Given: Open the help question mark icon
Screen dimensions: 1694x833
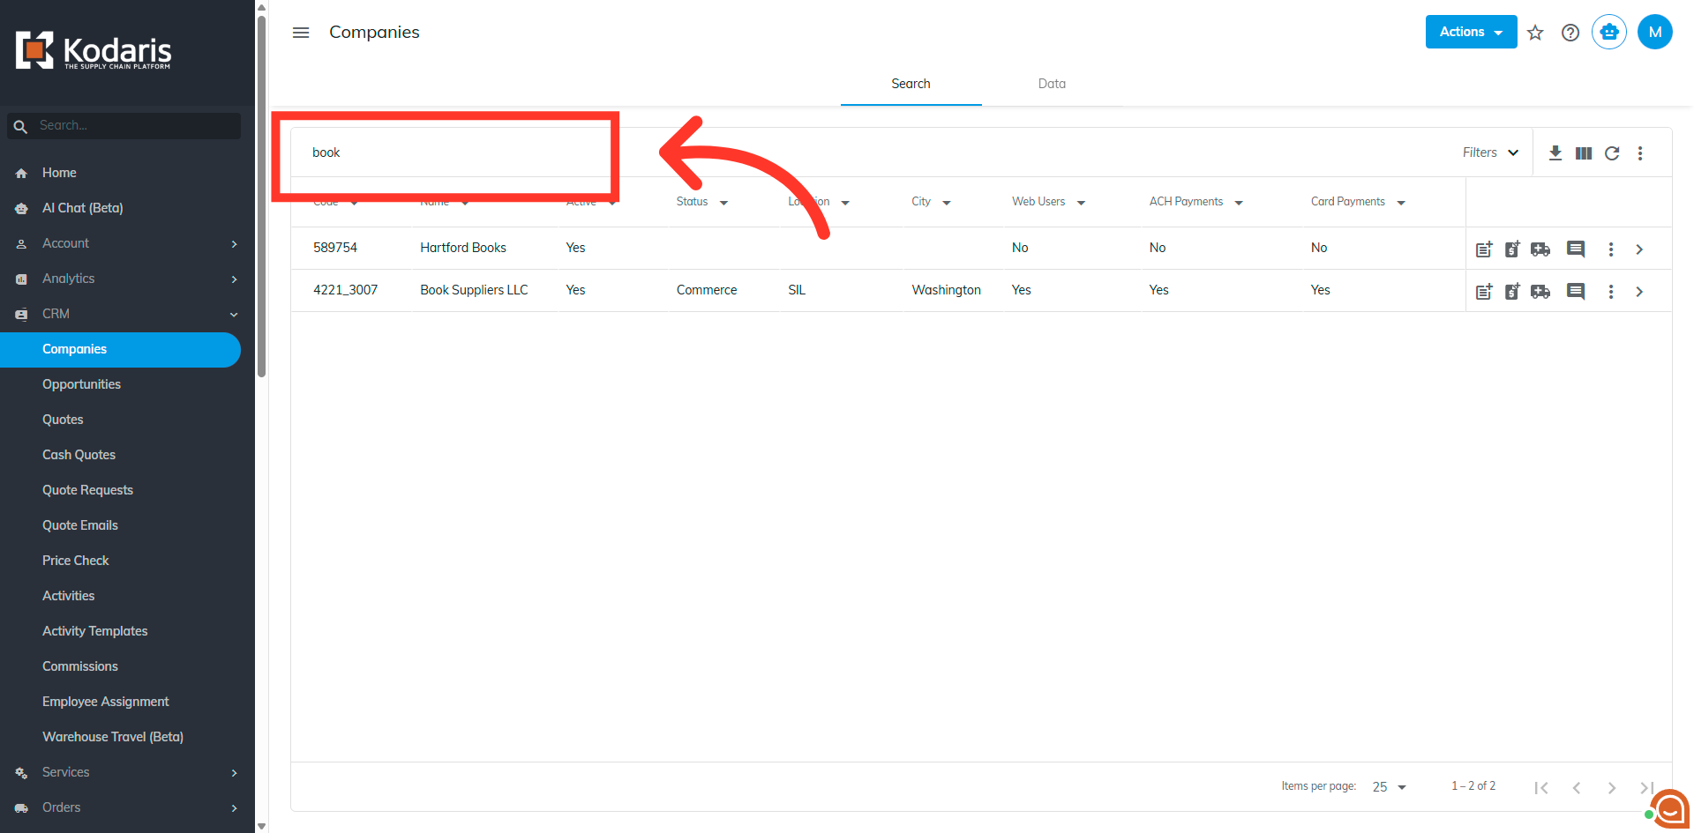Looking at the screenshot, I should [x=1570, y=33].
